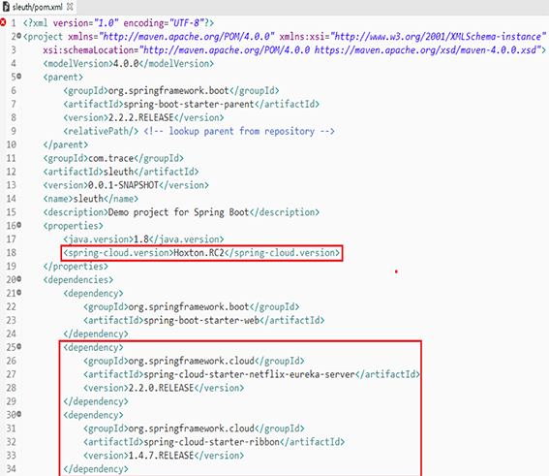Click the w3.org XMLSchema-instance URL
Viewport: 549px width, 476px height.
click(x=438, y=37)
